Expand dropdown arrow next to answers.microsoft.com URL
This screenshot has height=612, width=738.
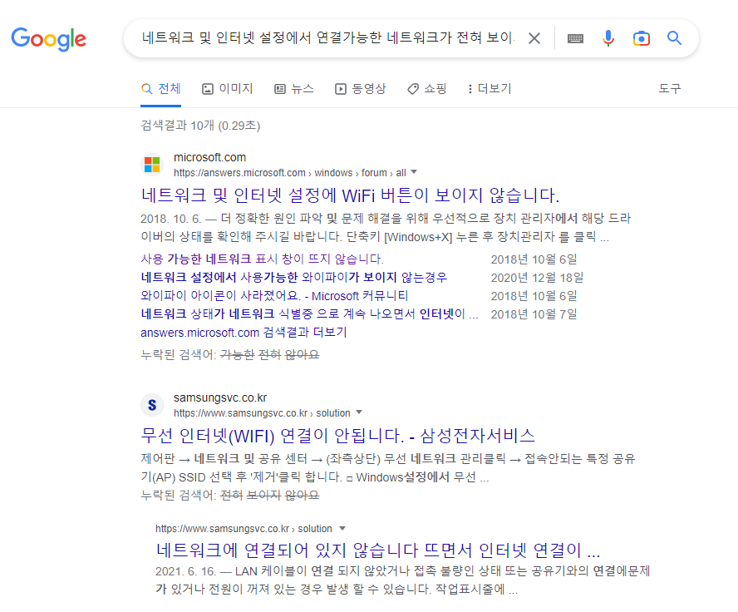tap(414, 172)
